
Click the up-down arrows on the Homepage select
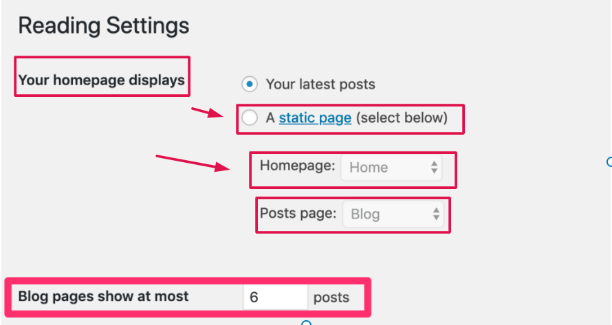pyautogui.click(x=434, y=167)
